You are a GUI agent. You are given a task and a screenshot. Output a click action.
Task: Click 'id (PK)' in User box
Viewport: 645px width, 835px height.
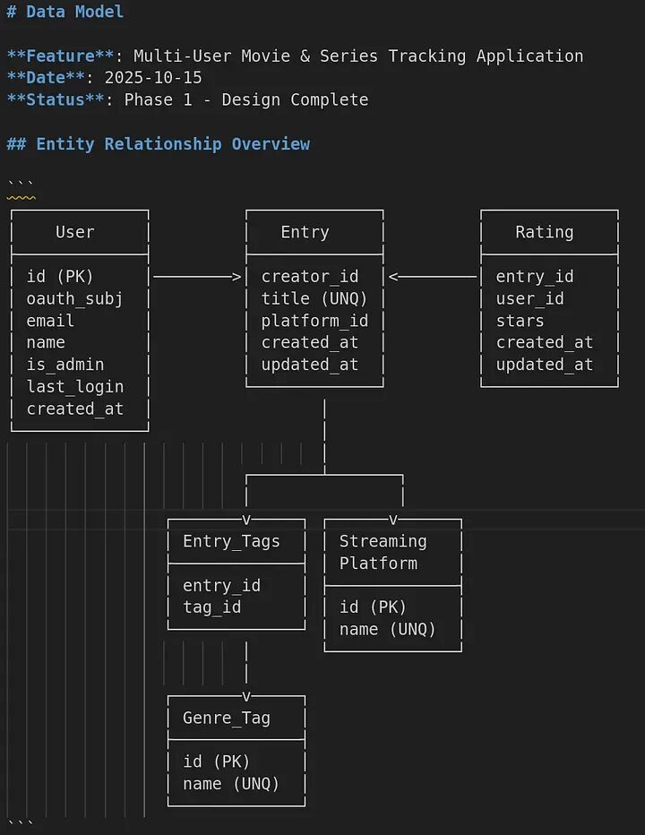click(x=60, y=276)
